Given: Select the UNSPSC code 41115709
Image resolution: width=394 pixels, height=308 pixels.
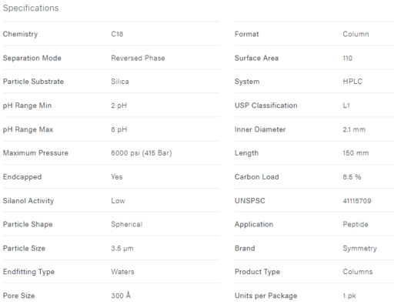Looking at the screenshot, I should coord(357,201).
